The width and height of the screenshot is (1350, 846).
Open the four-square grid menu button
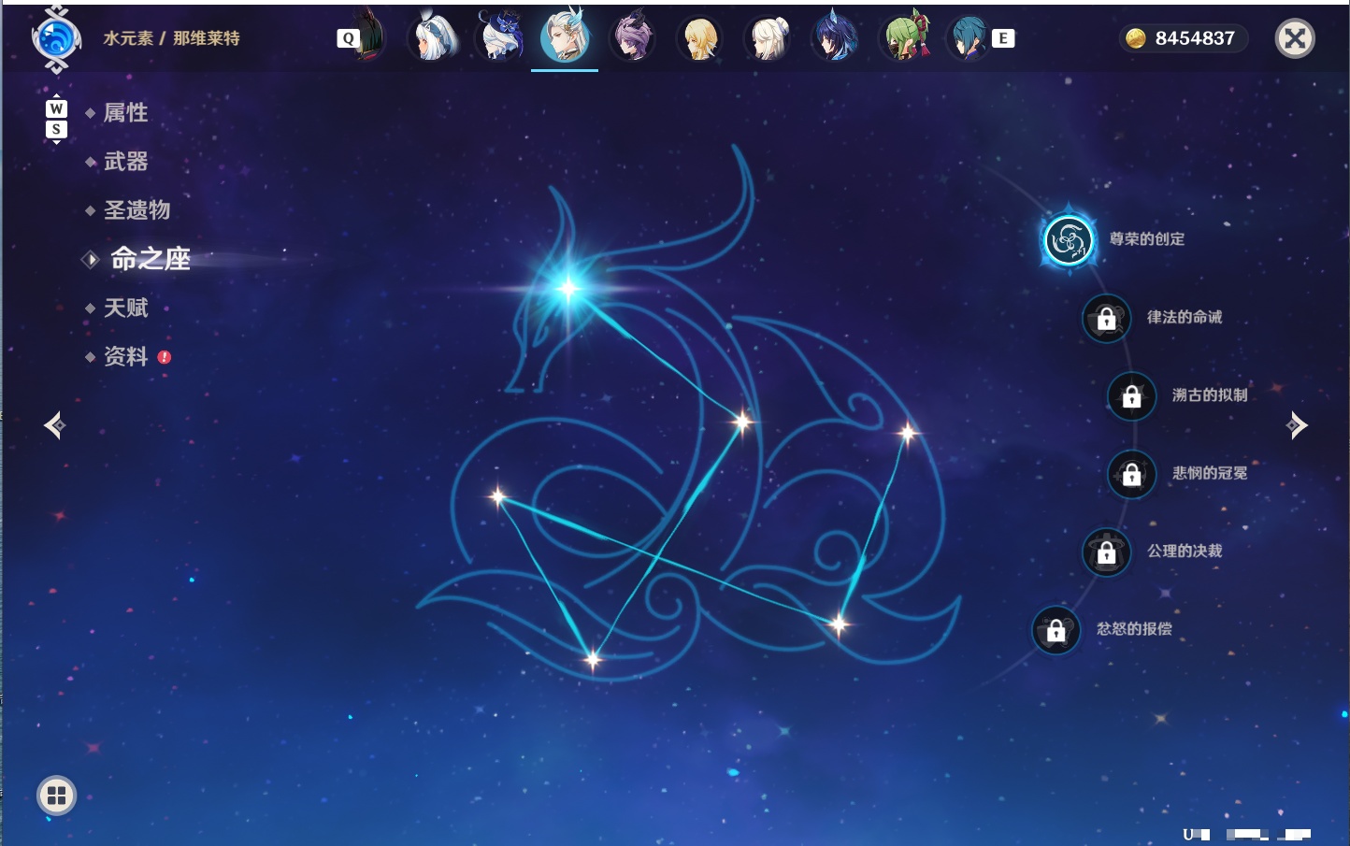[x=56, y=796]
